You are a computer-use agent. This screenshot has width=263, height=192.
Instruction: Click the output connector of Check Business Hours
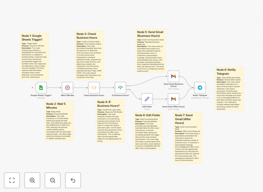[x=100, y=88]
